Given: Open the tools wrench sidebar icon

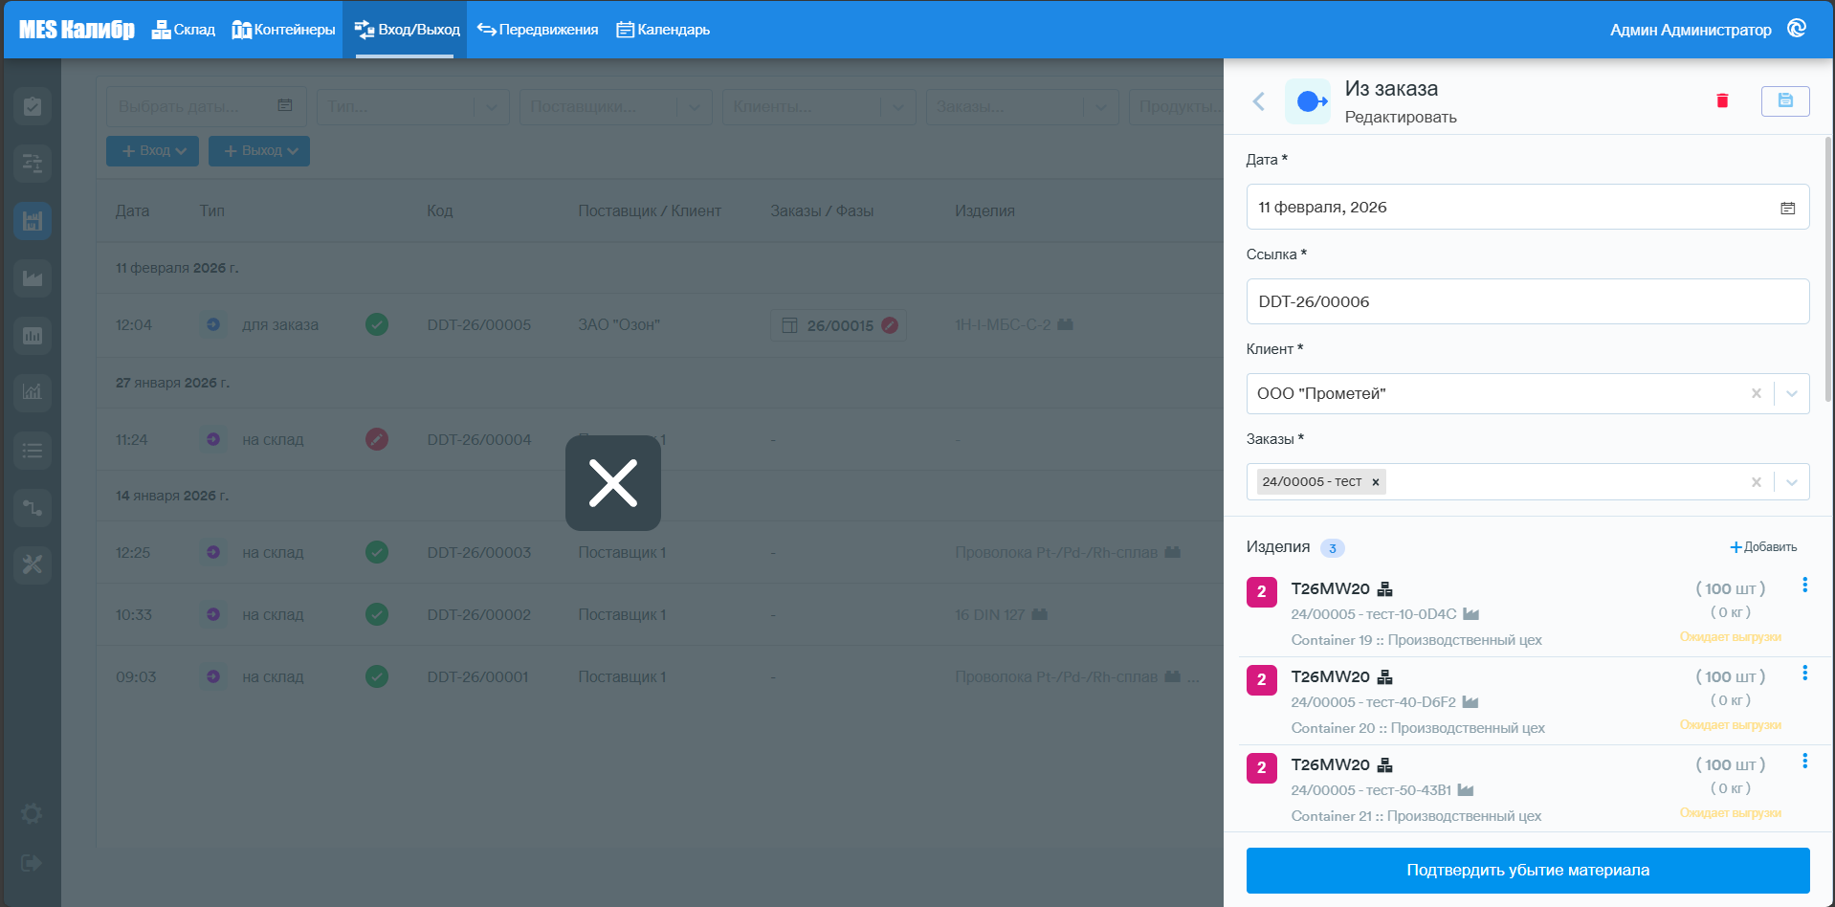Looking at the screenshot, I should [33, 564].
